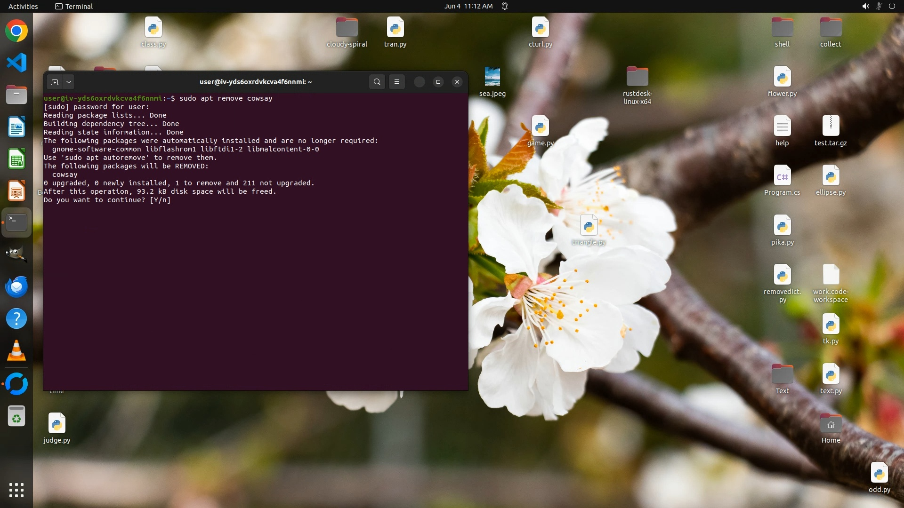The width and height of the screenshot is (904, 508).
Task: Open new tab in terminal
Action: pos(55,82)
